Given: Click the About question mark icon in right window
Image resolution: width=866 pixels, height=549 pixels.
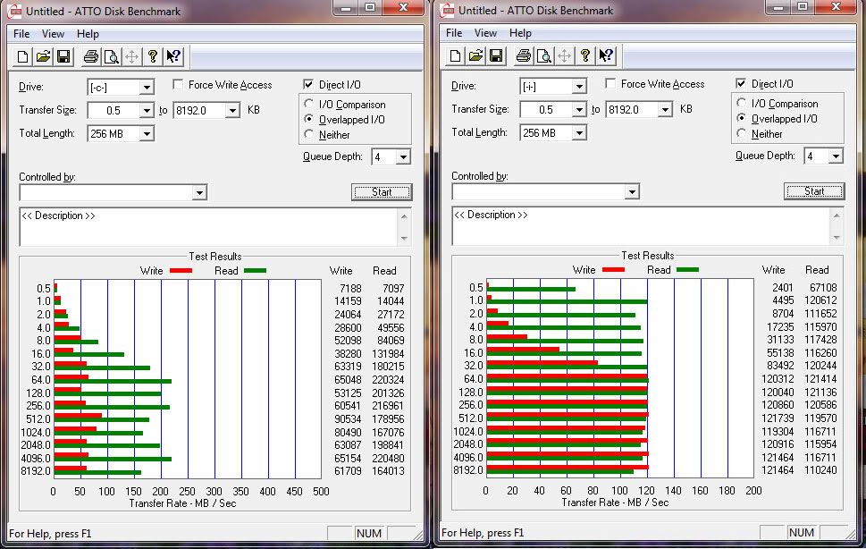Looking at the screenshot, I should pos(585,55).
